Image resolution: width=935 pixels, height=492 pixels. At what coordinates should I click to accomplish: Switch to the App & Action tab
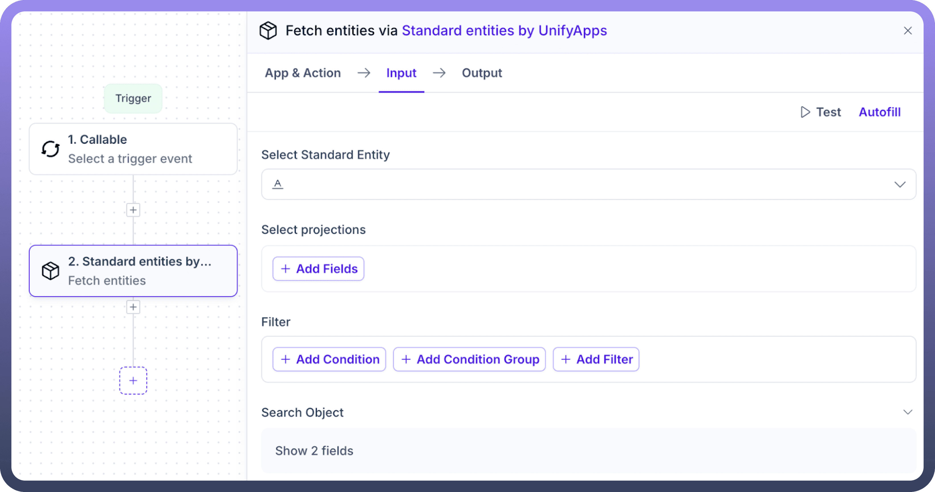[x=303, y=73]
